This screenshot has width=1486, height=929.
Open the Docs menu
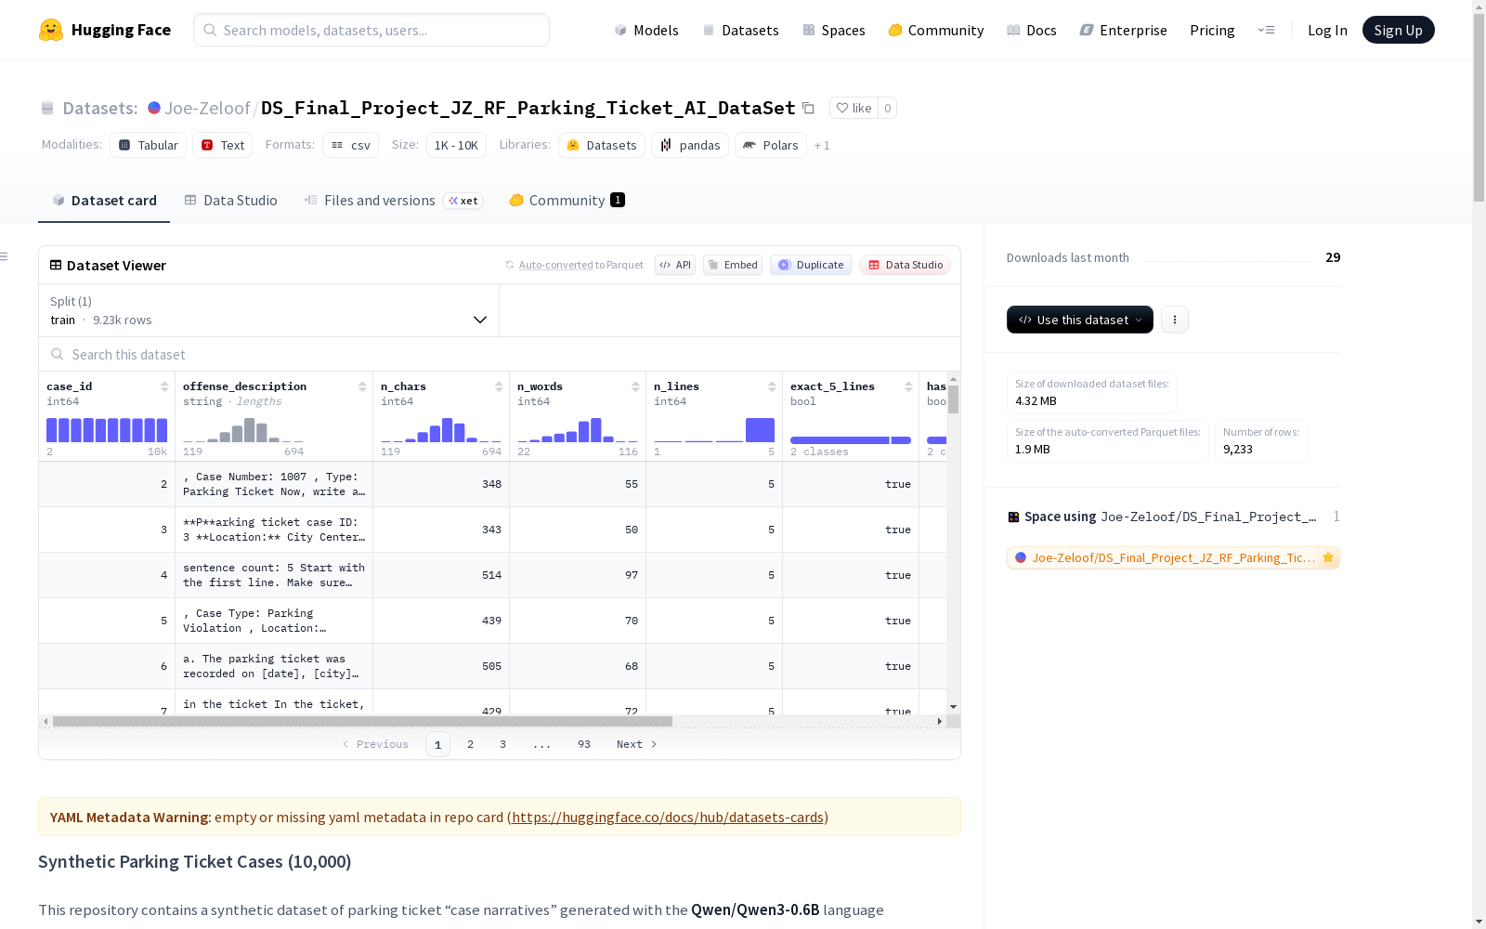pos(1032,30)
